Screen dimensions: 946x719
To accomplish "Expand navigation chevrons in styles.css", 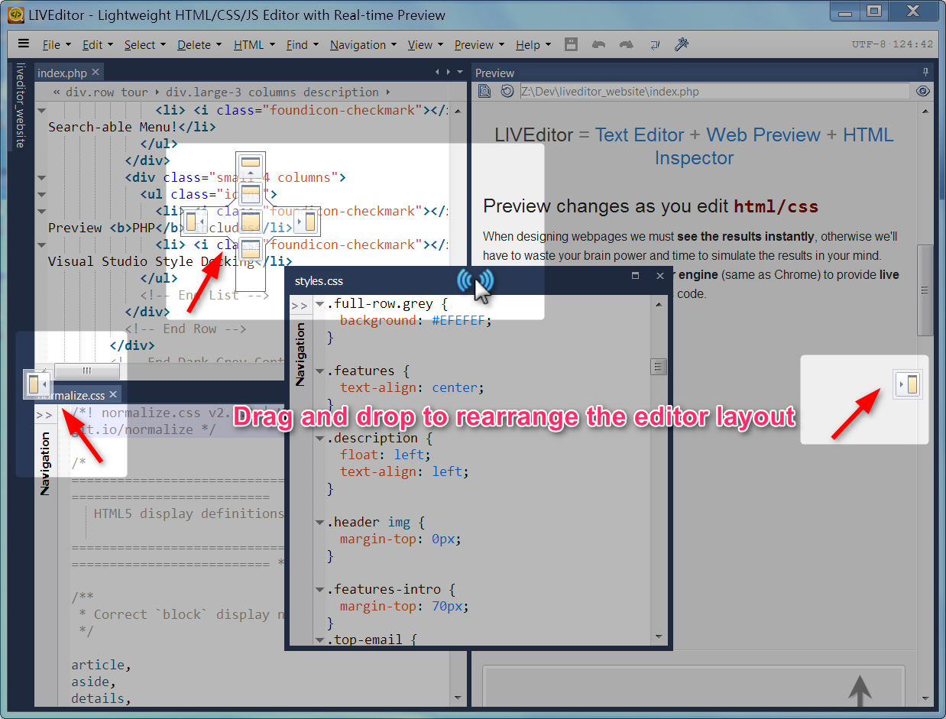I will (x=300, y=306).
